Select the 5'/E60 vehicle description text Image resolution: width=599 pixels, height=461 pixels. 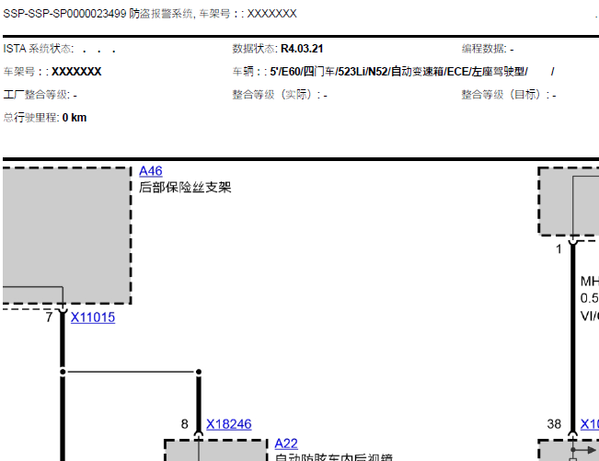[398, 72]
